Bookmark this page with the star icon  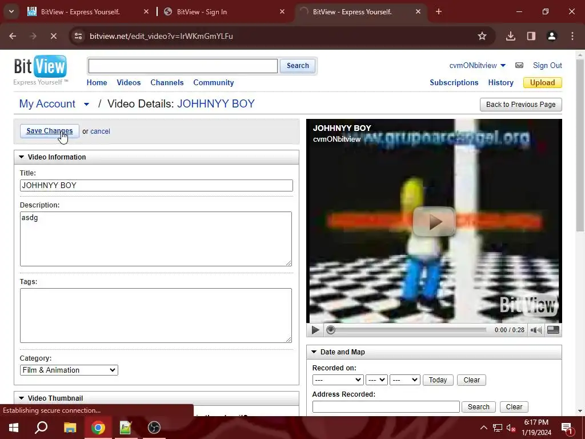pos(482,36)
